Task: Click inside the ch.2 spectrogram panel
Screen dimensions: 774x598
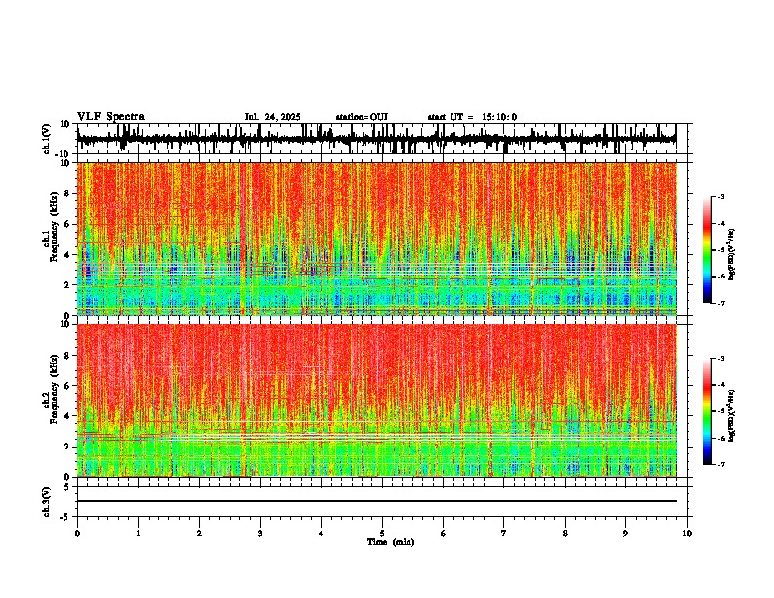Action: click(376, 401)
